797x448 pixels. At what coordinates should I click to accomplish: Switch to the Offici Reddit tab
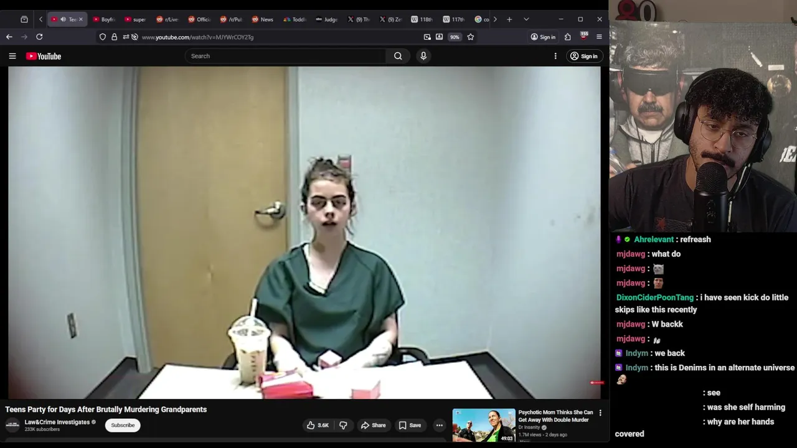tap(199, 19)
